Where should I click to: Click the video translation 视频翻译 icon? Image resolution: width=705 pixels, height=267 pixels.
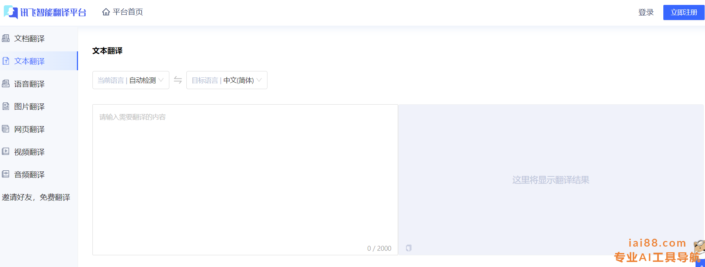tap(6, 151)
